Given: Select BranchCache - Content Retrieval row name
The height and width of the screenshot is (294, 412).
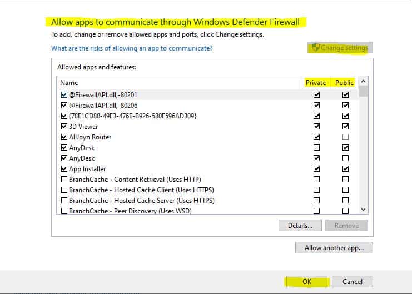Looking at the screenshot, I should [x=135, y=180].
